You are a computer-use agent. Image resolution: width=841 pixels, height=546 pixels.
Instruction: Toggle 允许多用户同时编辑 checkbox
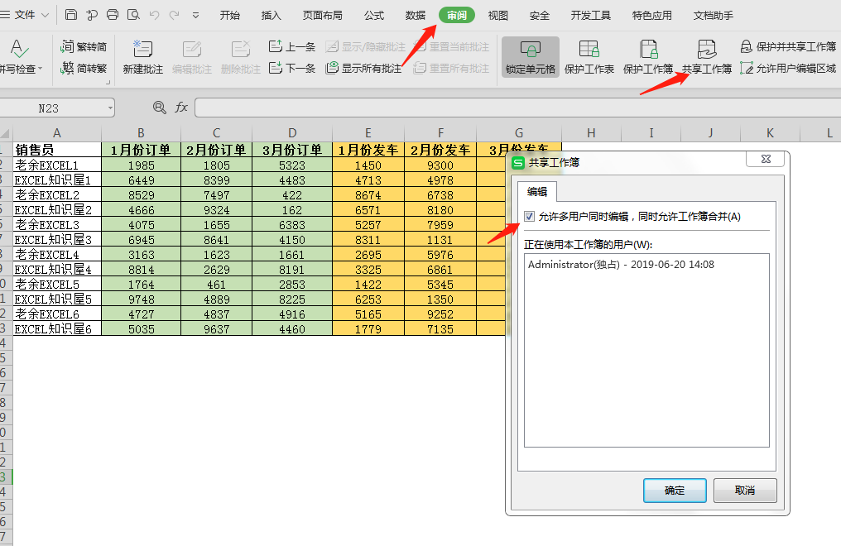coord(530,217)
